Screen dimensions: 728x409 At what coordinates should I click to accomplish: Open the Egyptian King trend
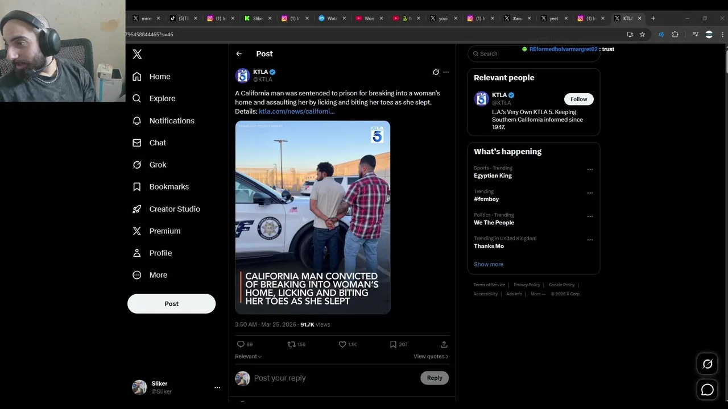493,176
